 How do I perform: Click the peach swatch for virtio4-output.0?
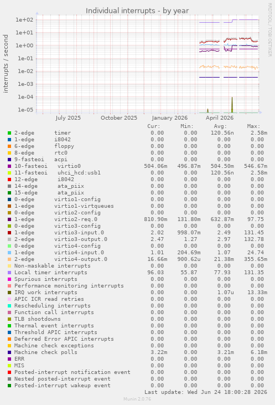[x=9, y=259]
